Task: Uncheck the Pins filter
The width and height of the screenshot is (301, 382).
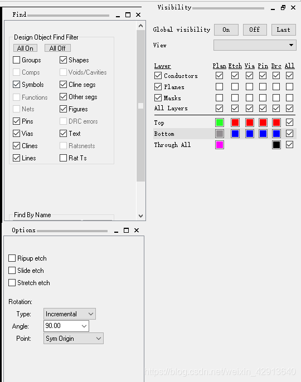Action: (x=16, y=121)
